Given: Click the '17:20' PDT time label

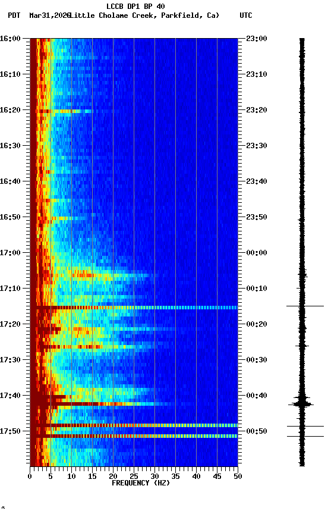Looking at the screenshot, I should [x=10, y=325].
